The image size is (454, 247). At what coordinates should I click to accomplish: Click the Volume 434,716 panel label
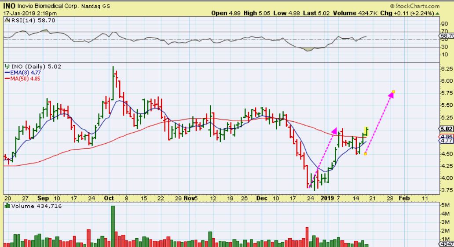click(x=36, y=206)
